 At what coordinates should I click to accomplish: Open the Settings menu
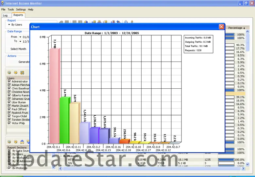(21, 9)
